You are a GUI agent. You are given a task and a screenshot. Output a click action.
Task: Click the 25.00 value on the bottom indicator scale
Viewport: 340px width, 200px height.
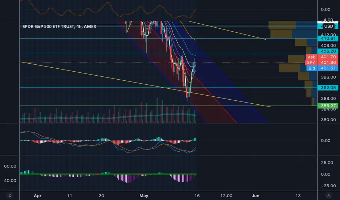pyautogui.click(x=327, y=163)
